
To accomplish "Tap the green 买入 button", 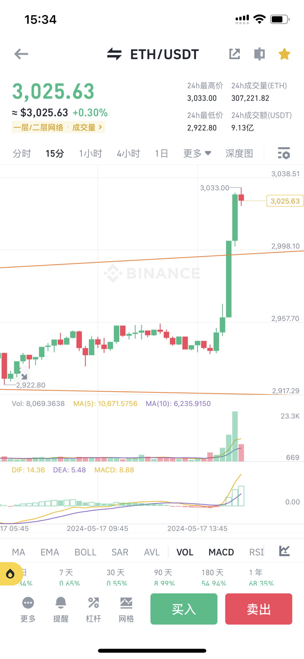I will 184,609.
